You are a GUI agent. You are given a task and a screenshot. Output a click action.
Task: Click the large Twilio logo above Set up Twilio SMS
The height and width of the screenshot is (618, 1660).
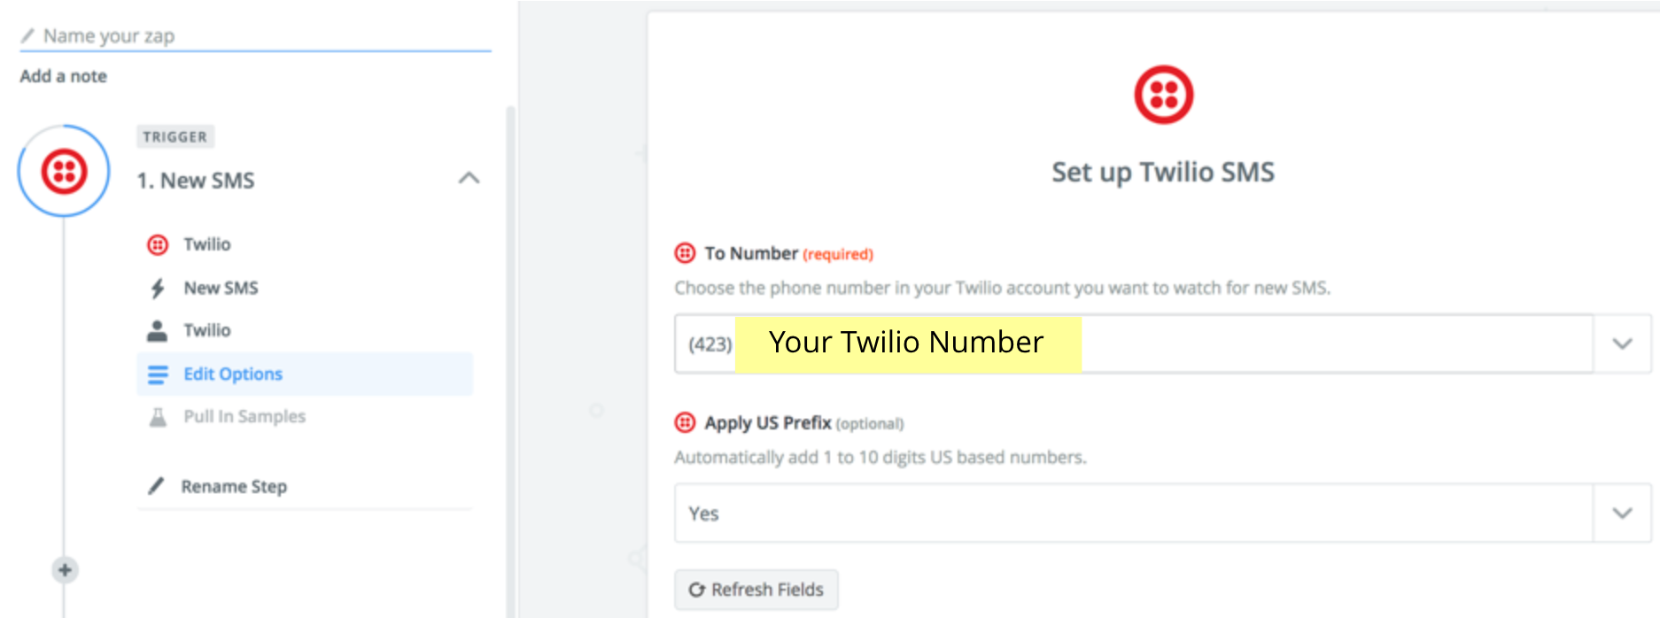click(x=1164, y=94)
